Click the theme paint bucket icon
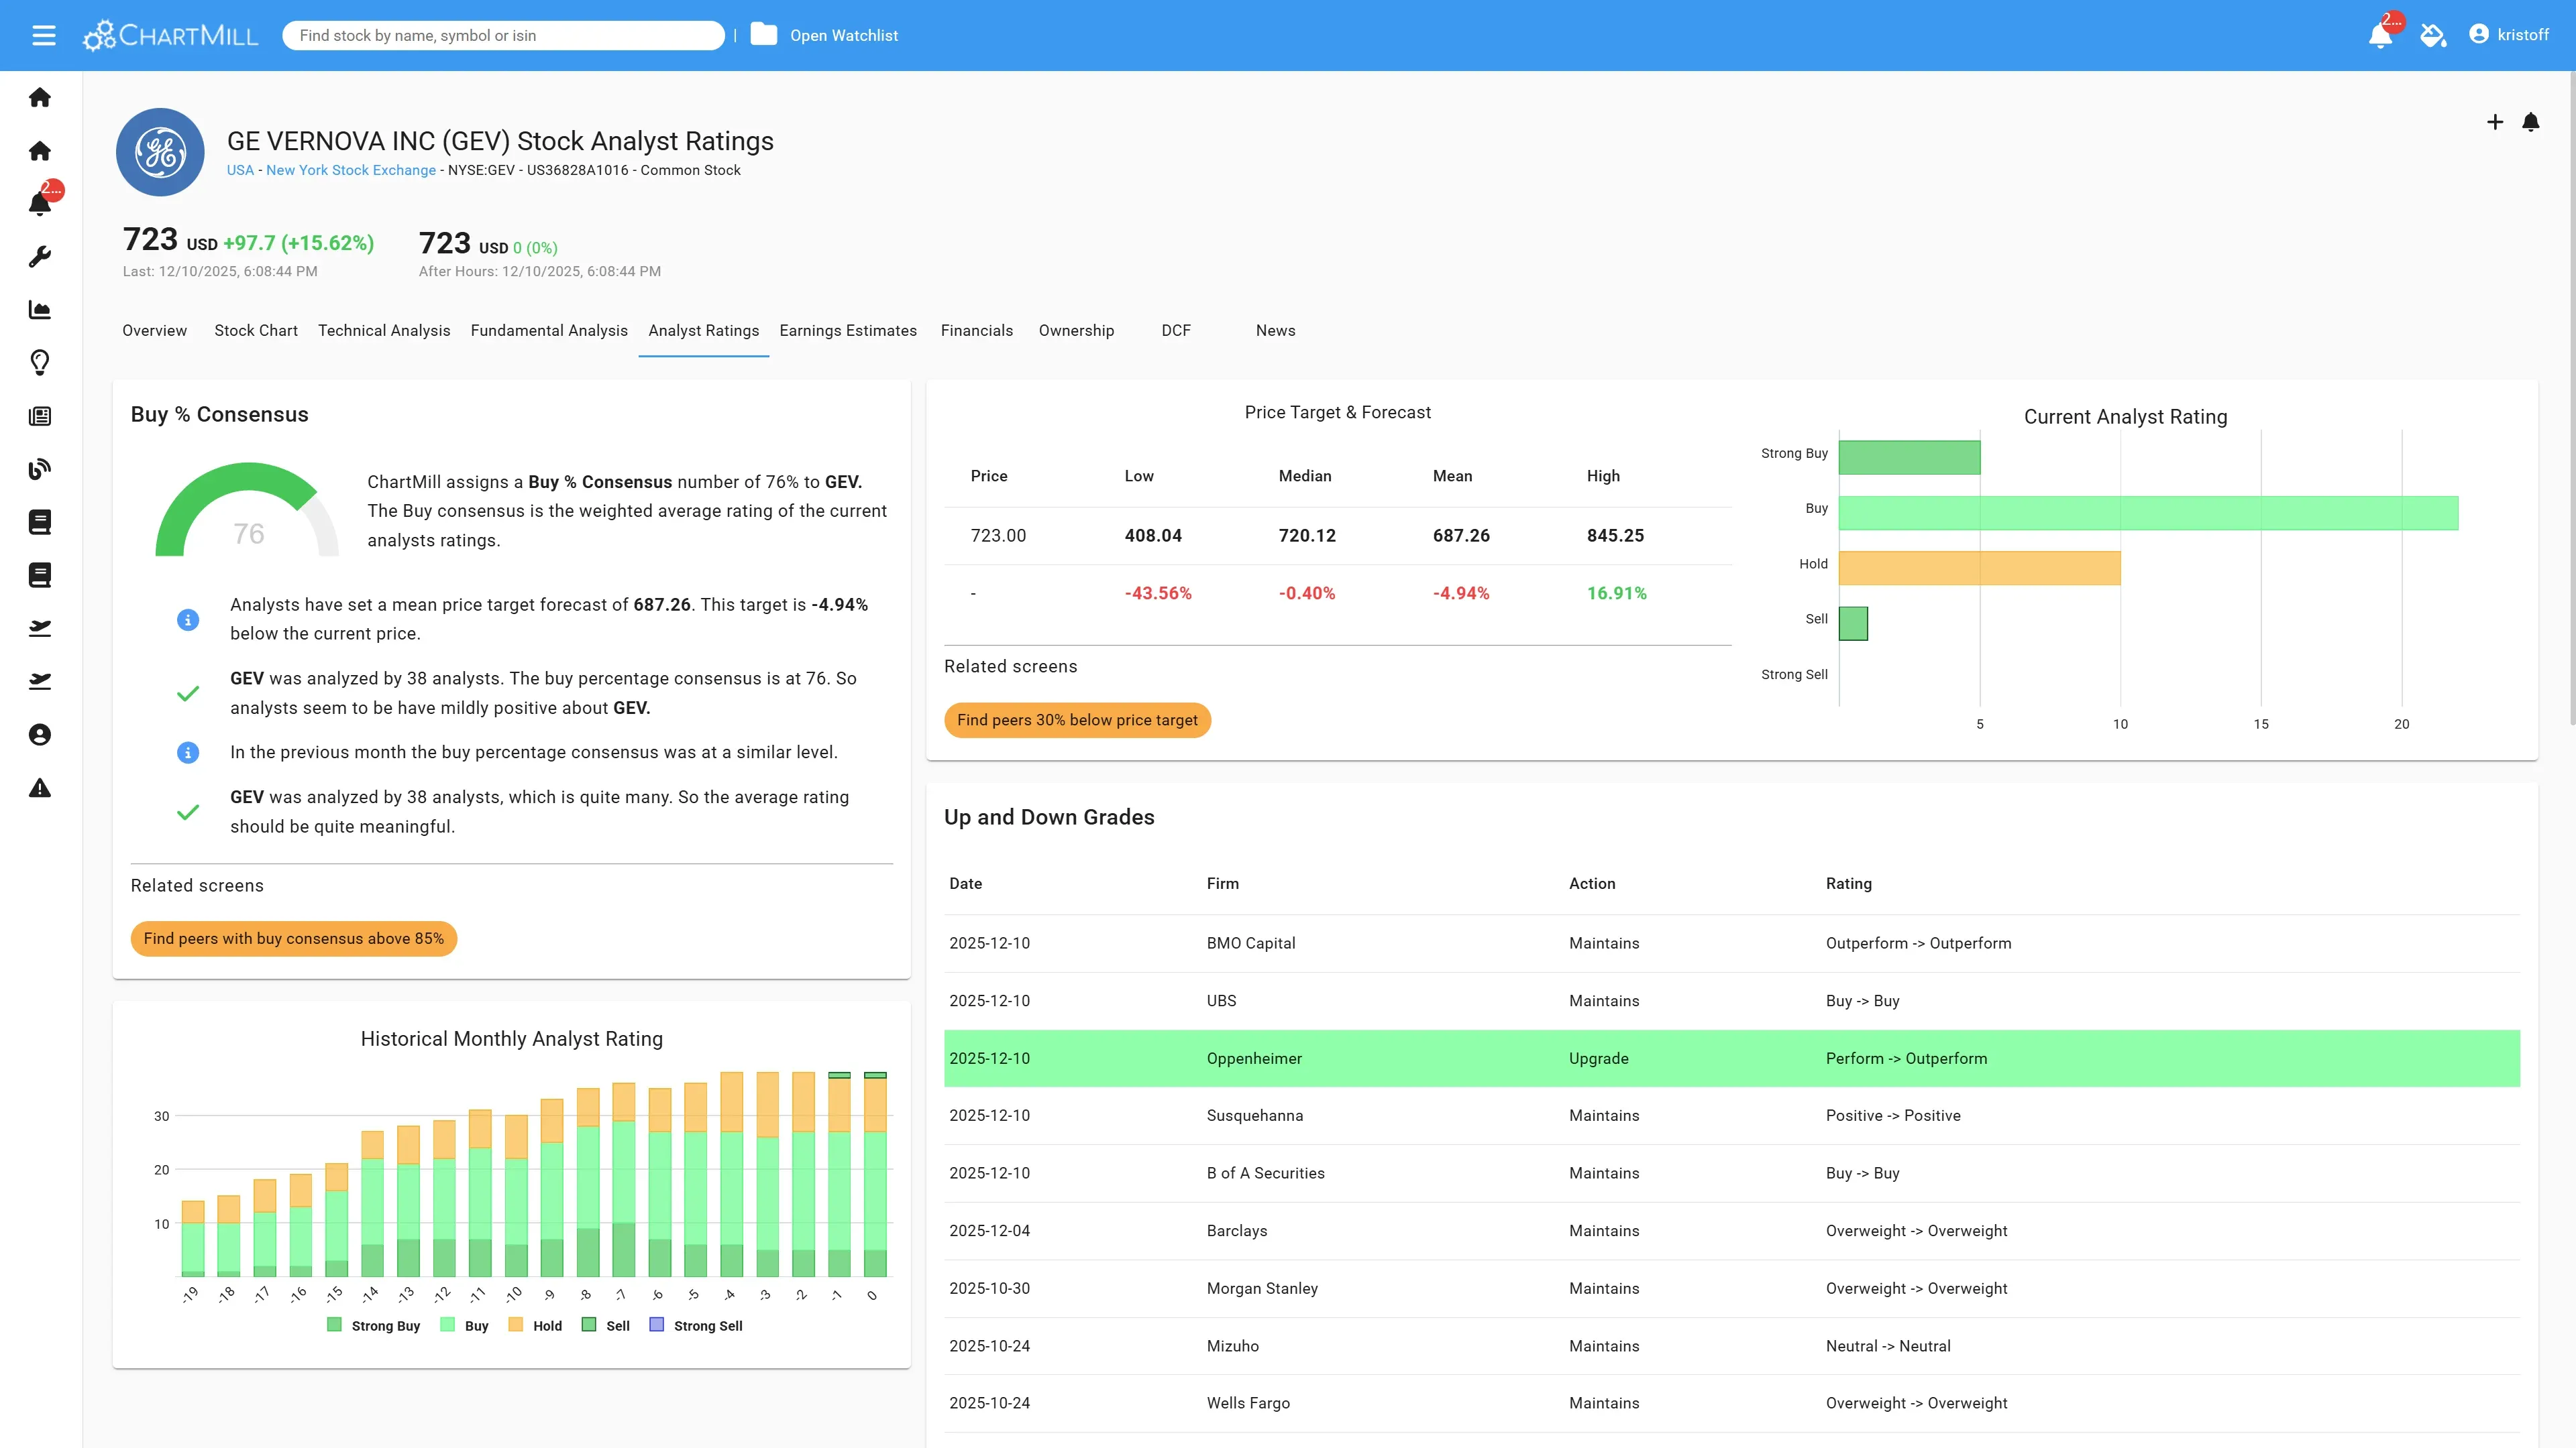This screenshot has width=2576, height=1448. 2432,36
